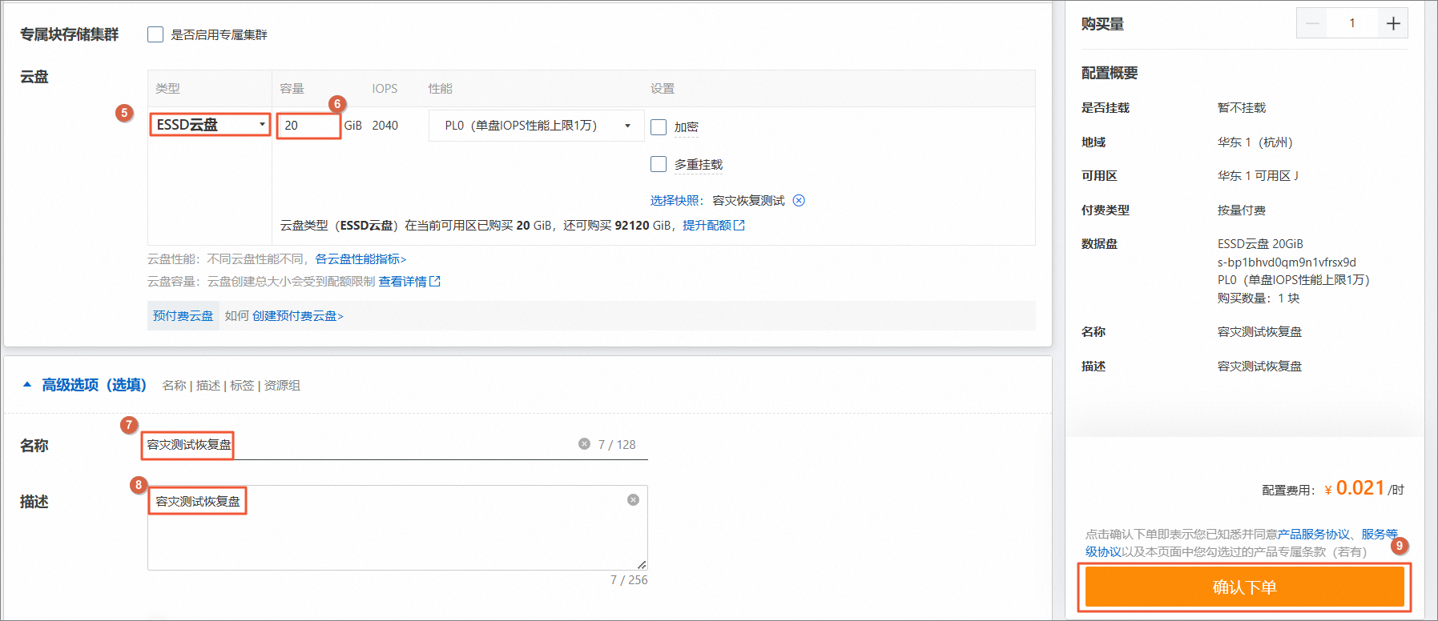The image size is (1438, 621).
Task: Click the disk capacity field showing 20
Action: pos(308,126)
